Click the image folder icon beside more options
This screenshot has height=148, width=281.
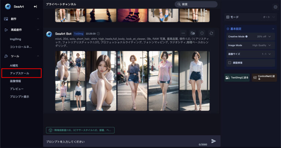pos(193,33)
